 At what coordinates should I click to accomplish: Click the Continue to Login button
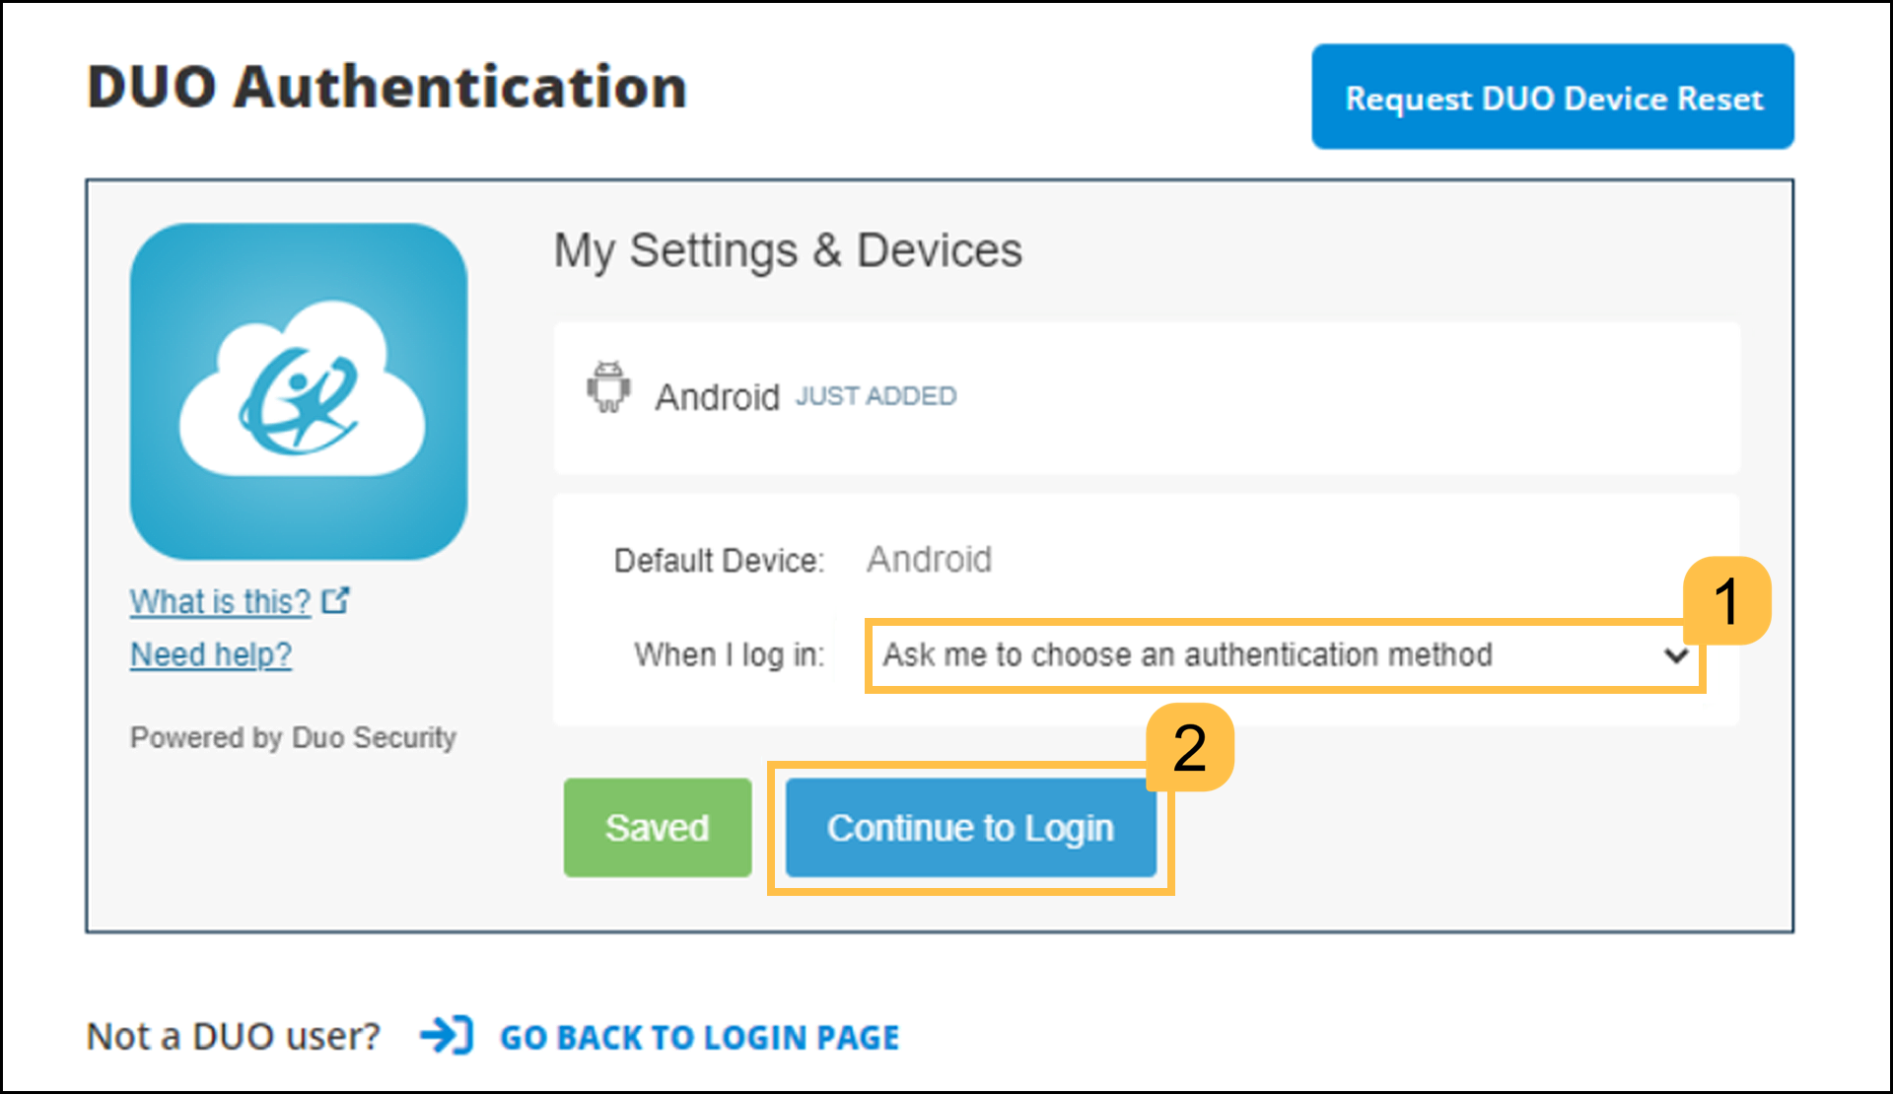click(971, 828)
